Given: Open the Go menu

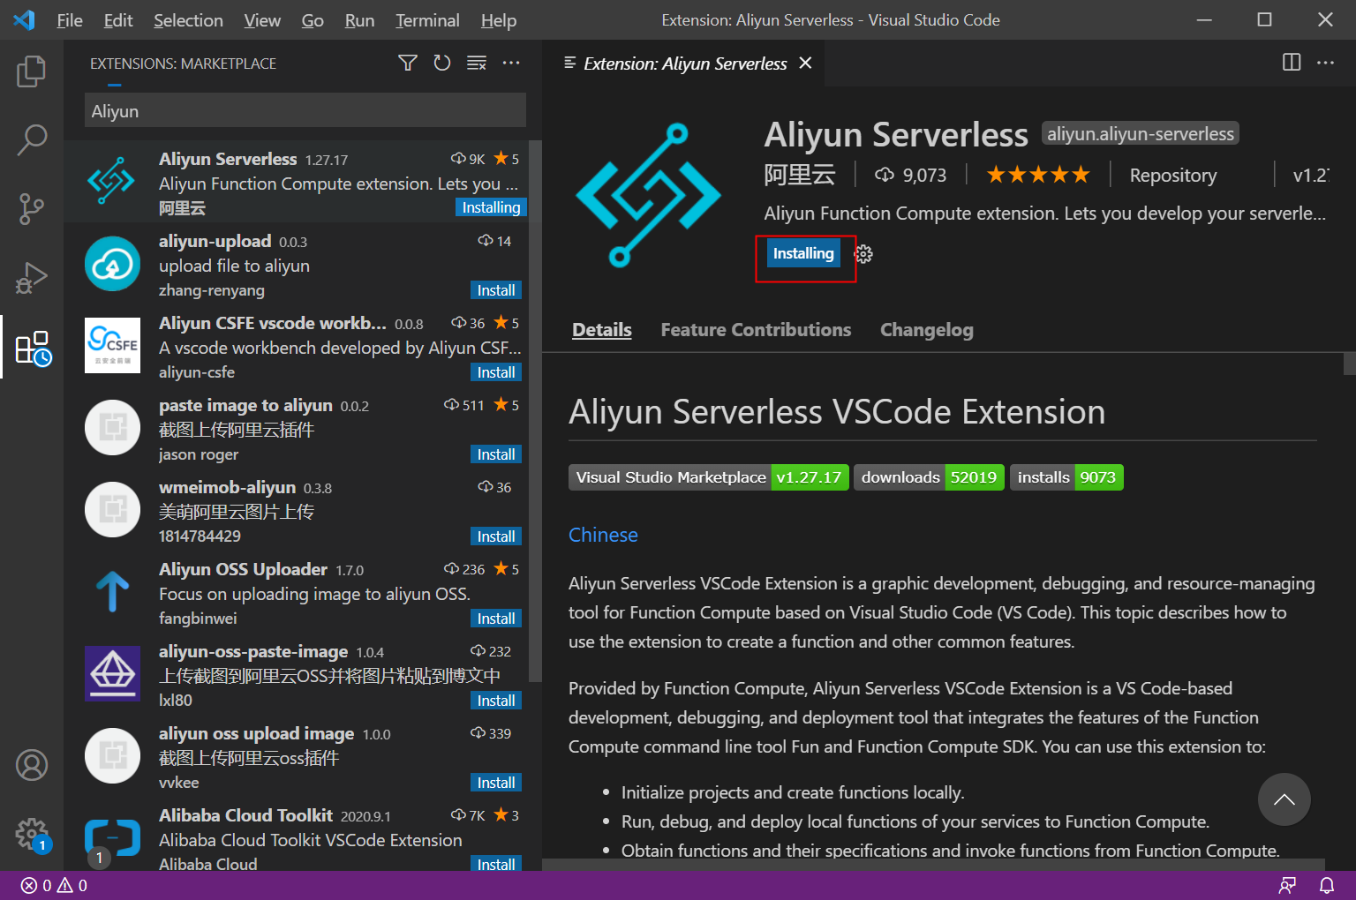Looking at the screenshot, I should (x=313, y=20).
